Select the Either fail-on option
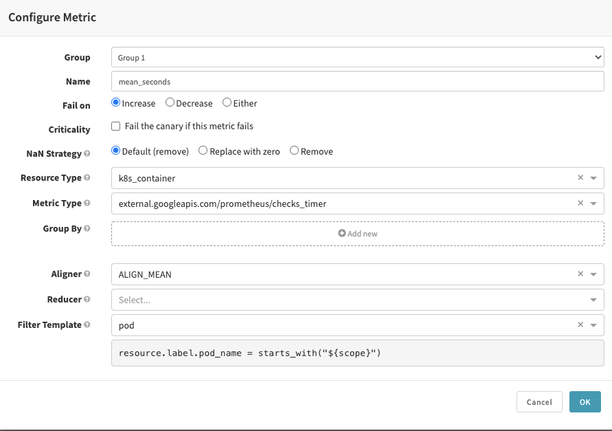The width and height of the screenshot is (612, 431). coord(227,103)
